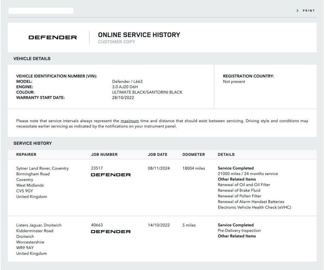The image size is (325, 270).
Task: Click the ODOMETER column header
Action: (194, 155)
